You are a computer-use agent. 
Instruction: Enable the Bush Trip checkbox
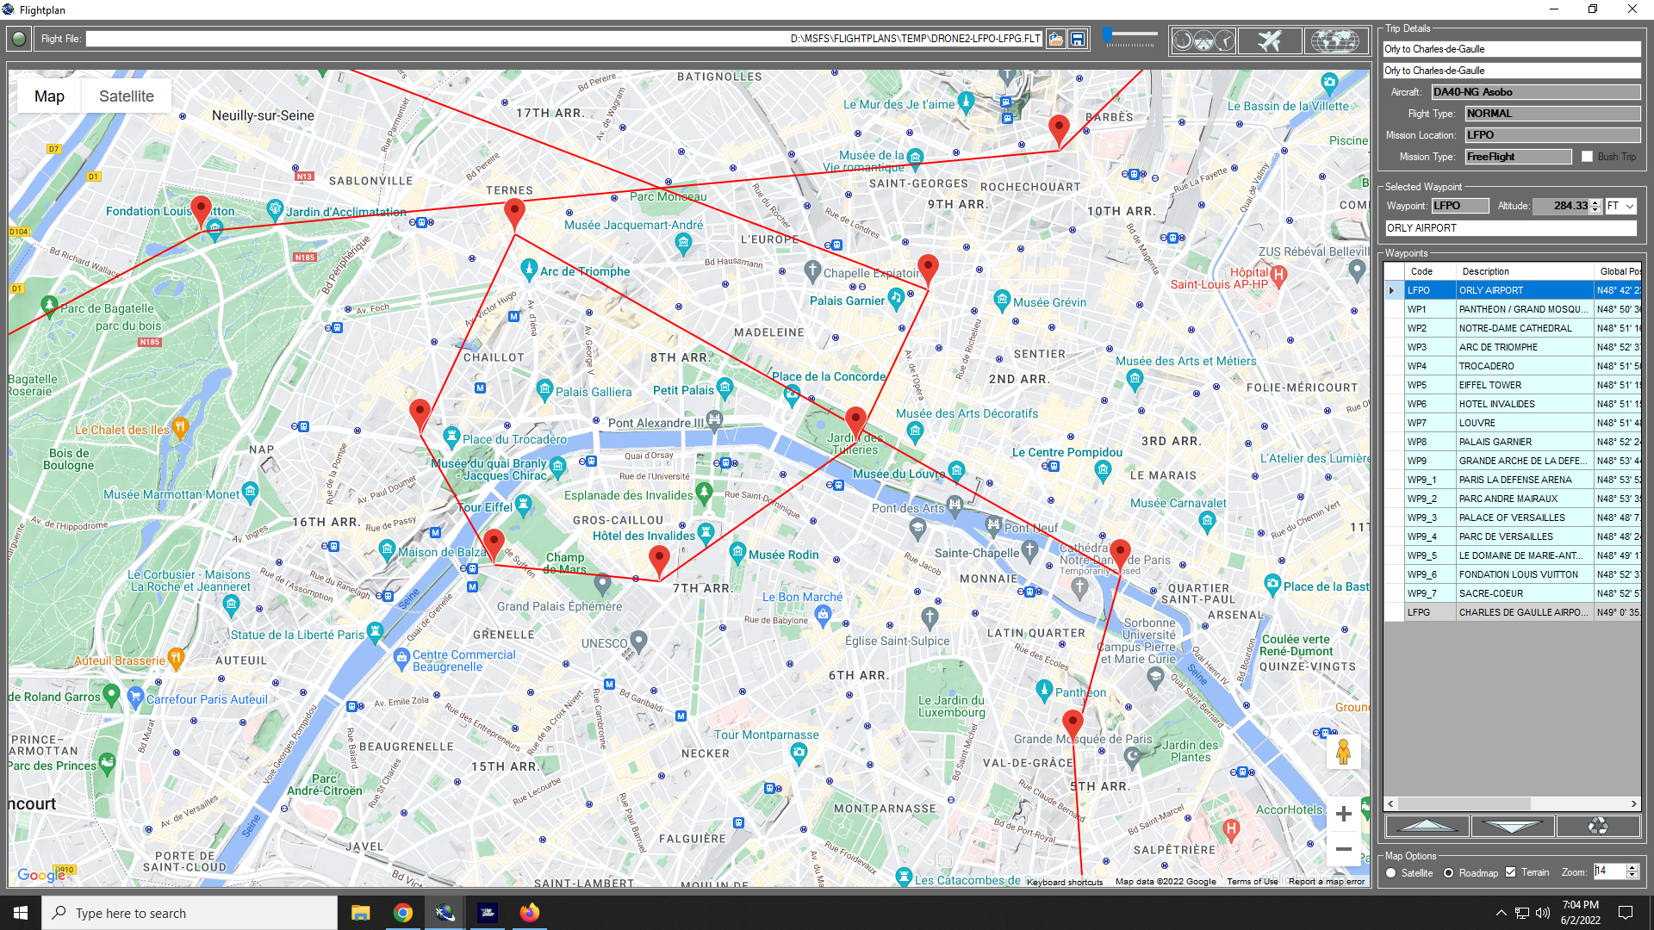coord(1588,156)
